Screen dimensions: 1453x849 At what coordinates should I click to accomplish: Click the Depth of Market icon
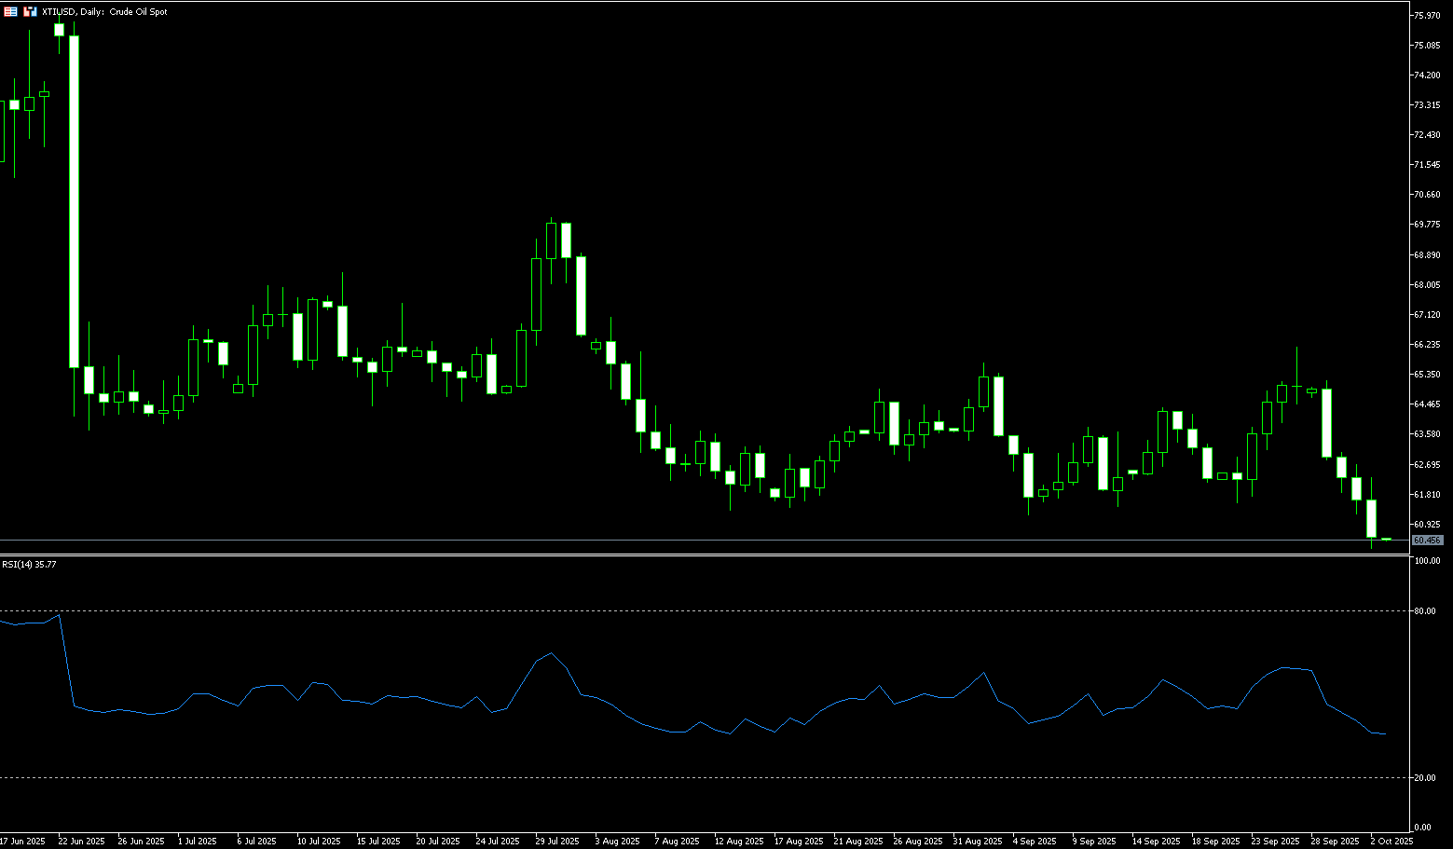[x=31, y=12]
